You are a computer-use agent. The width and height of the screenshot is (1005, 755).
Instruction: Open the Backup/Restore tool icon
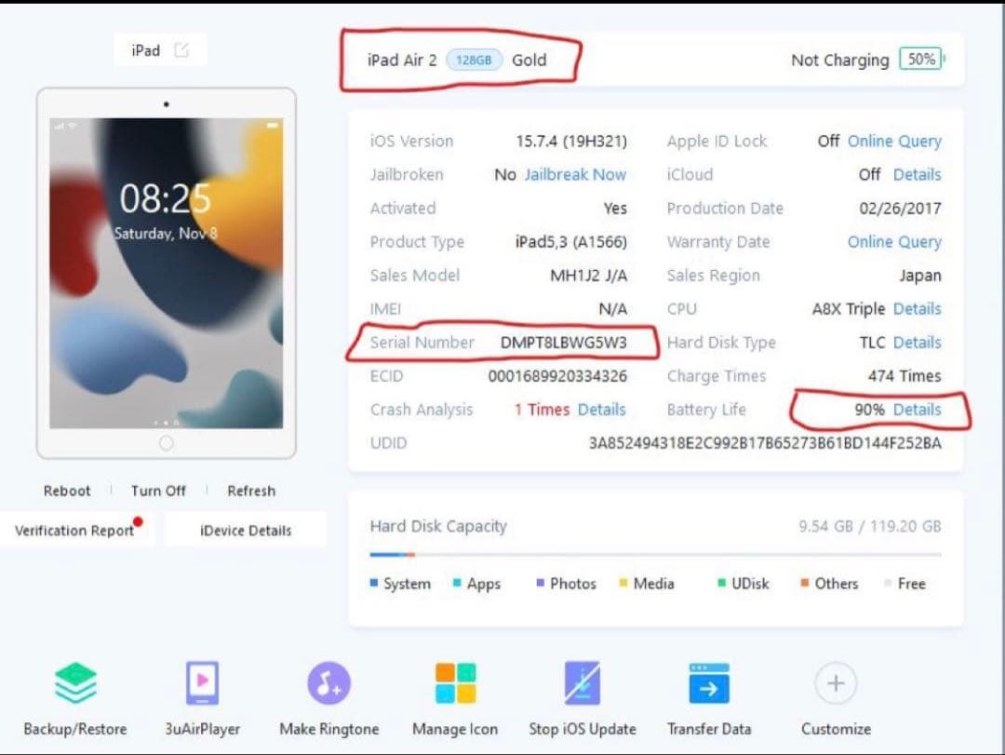74,684
